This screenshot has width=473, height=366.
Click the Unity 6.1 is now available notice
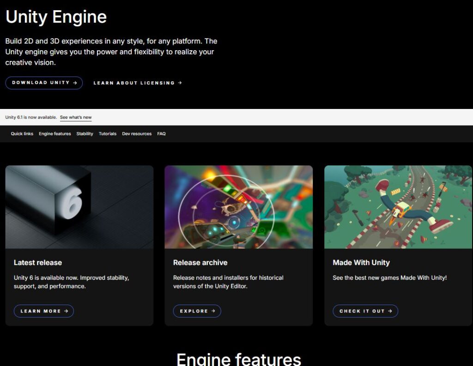pos(31,117)
